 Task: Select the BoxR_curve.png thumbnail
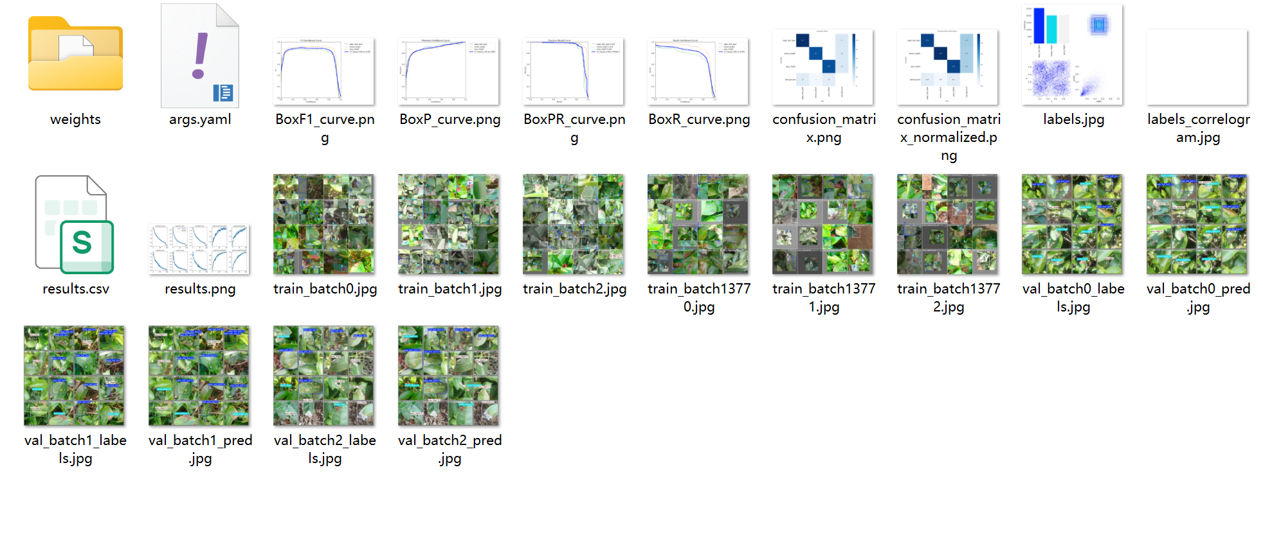pos(698,71)
